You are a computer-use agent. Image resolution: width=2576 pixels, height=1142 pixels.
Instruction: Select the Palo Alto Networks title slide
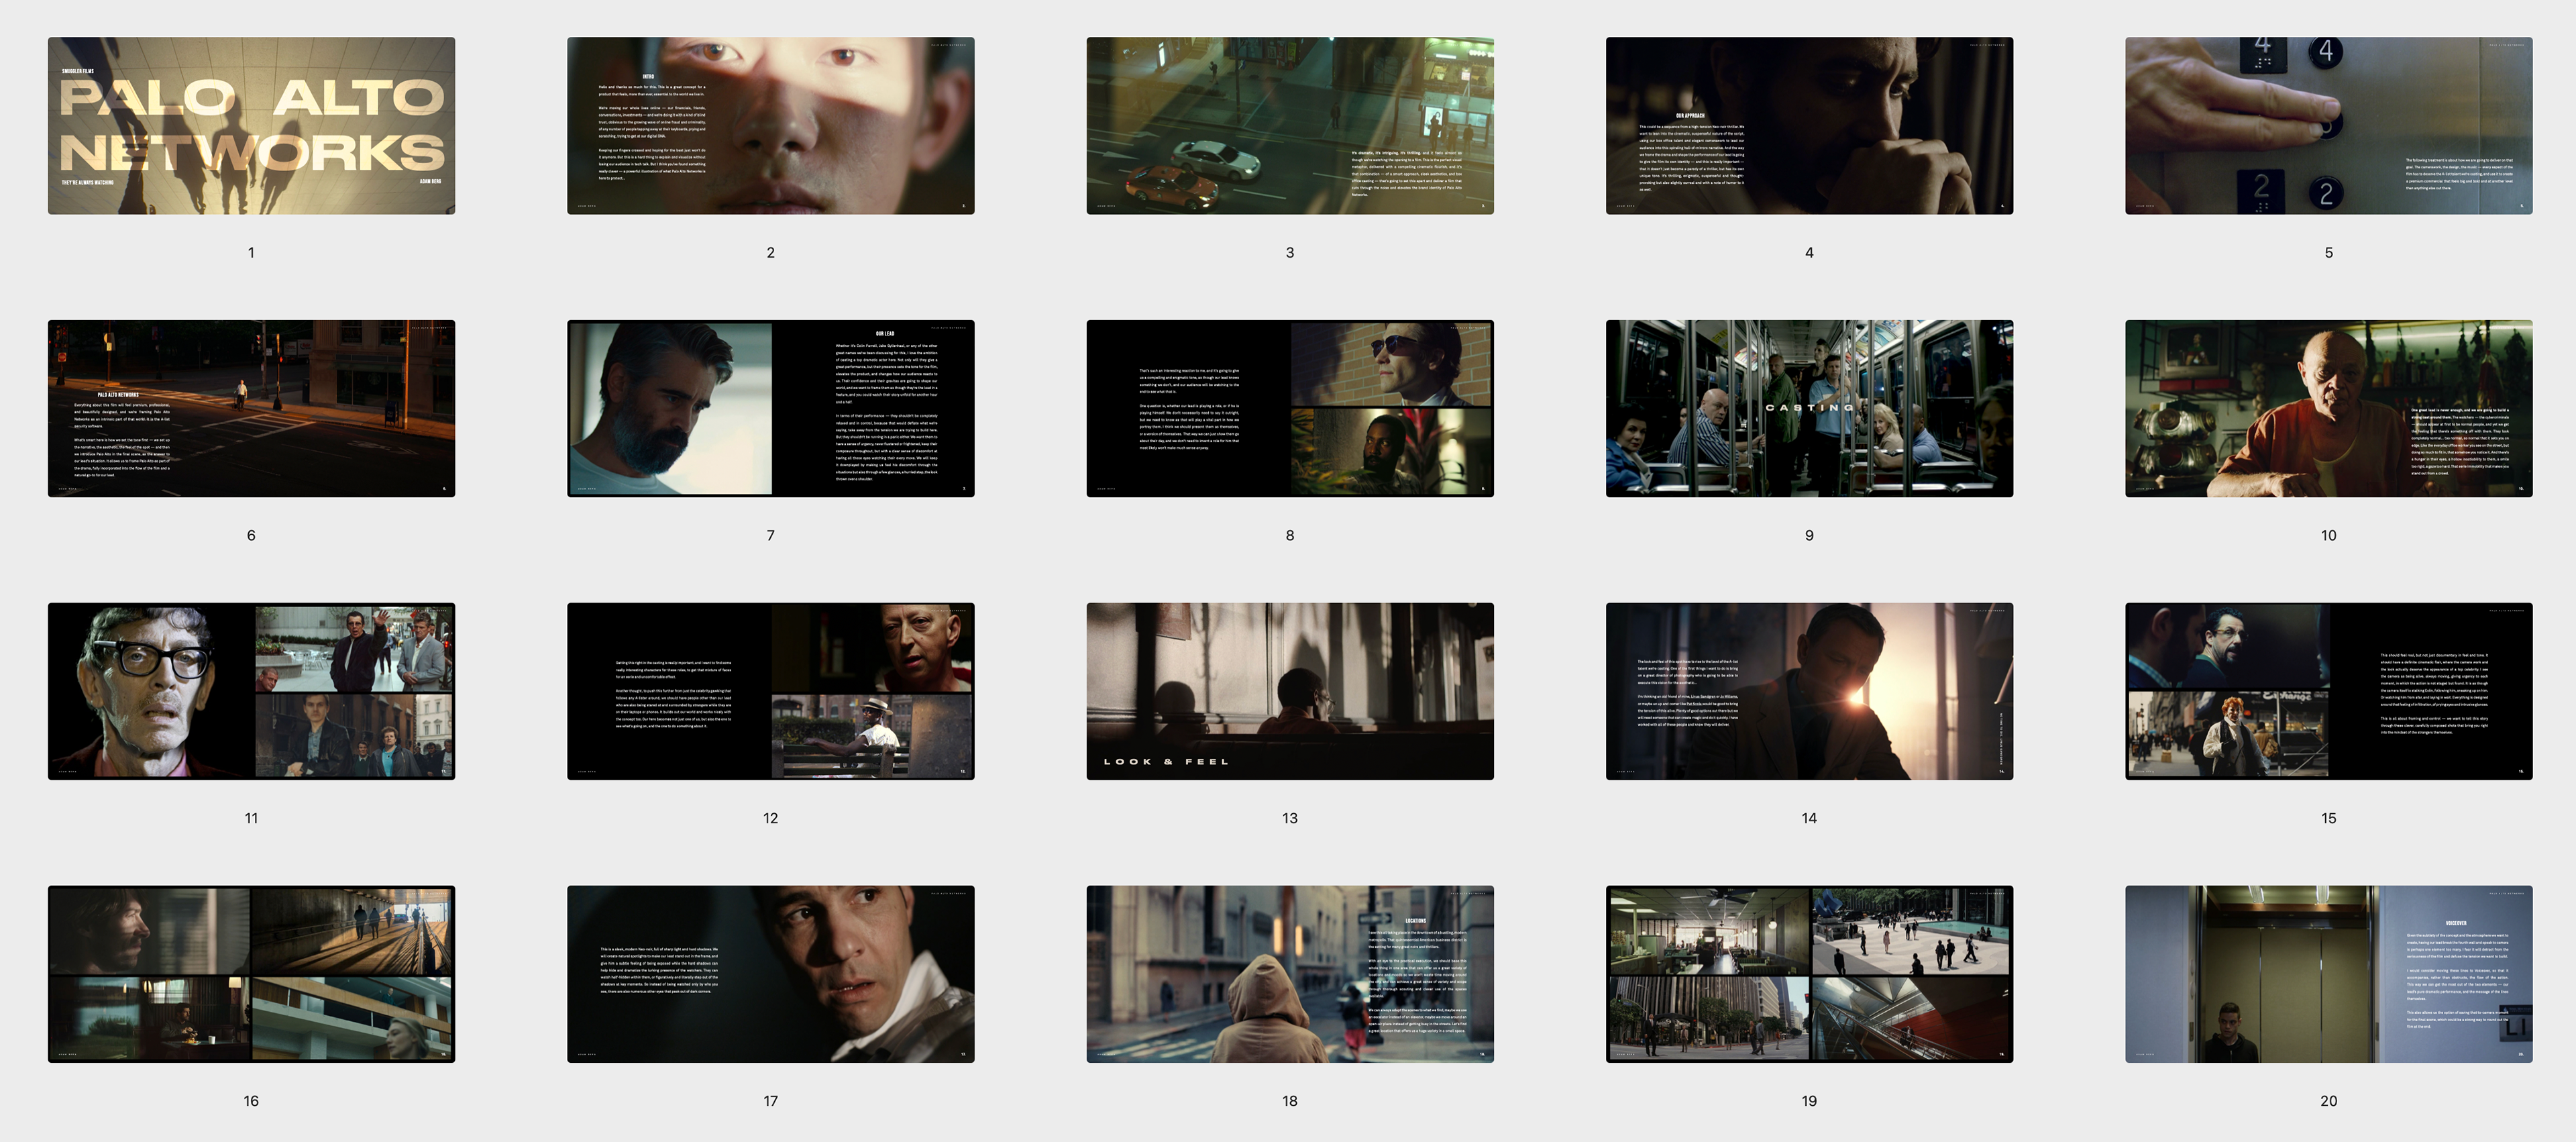251,126
